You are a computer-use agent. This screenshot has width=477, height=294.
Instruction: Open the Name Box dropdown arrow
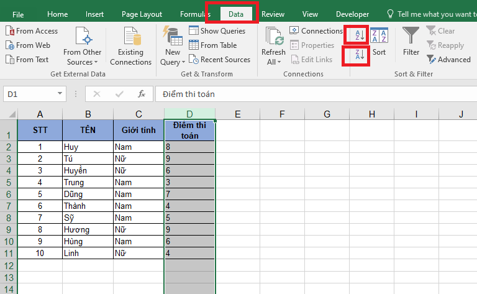coord(60,94)
